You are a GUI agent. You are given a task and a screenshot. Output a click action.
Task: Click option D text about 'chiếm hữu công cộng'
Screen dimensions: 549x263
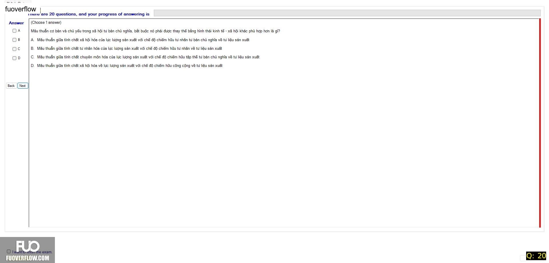pyautogui.click(x=127, y=66)
